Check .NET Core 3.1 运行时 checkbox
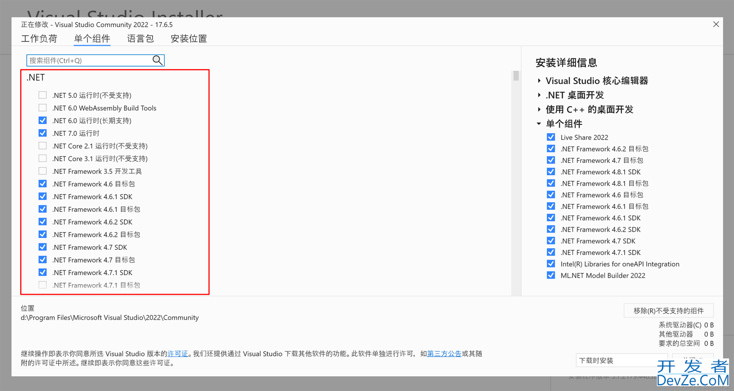Viewport: 734px width, 391px height. point(43,158)
